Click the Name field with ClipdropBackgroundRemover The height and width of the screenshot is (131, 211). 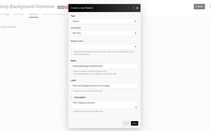[x=104, y=66]
